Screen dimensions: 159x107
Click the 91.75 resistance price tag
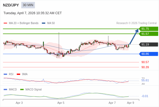(148, 29)
